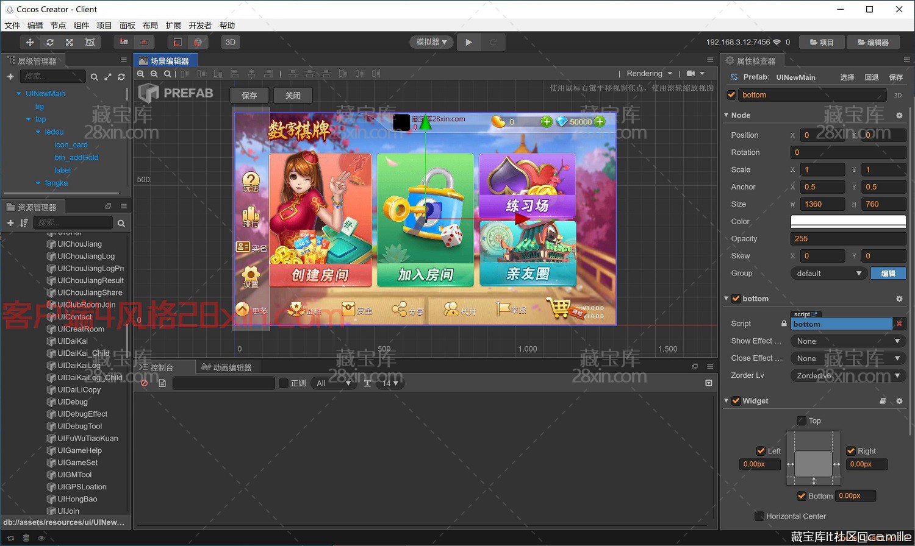
Task: Disable the Widget Bottom alignment checkbox
Action: 802,496
